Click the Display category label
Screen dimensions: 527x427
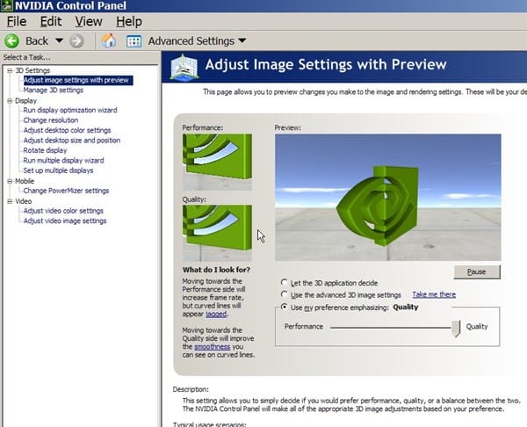[25, 101]
